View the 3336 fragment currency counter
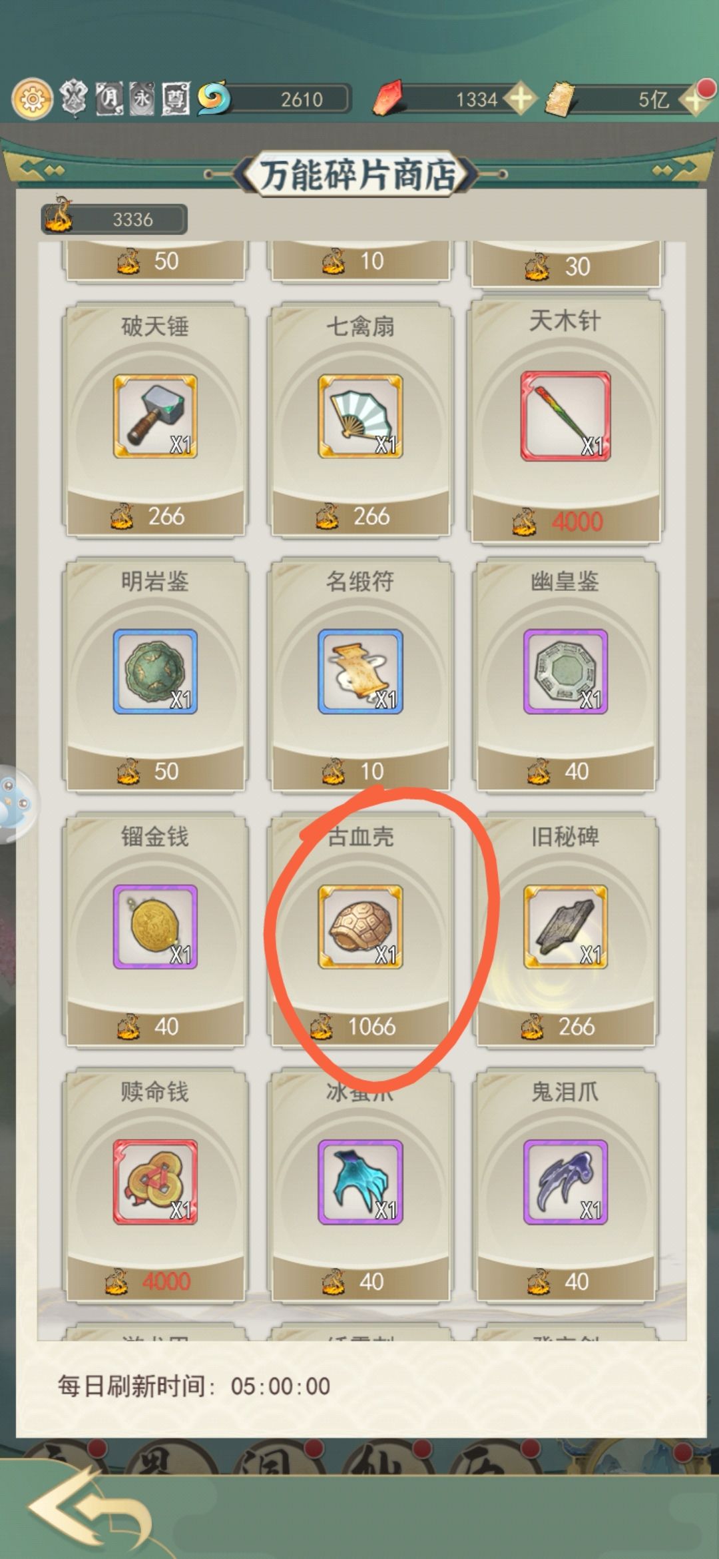Image resolution: width=719 pixels, height=1559 pixels. [115, 218]
